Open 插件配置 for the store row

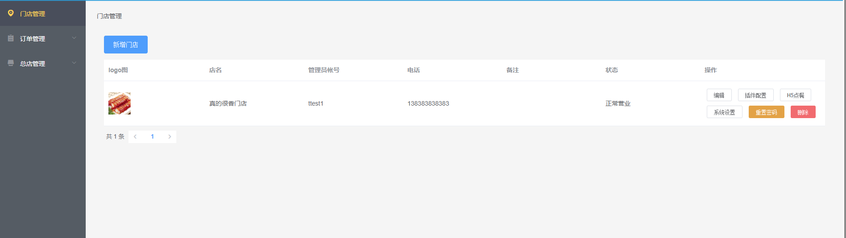pyautogui.click(x=755, y=95)
